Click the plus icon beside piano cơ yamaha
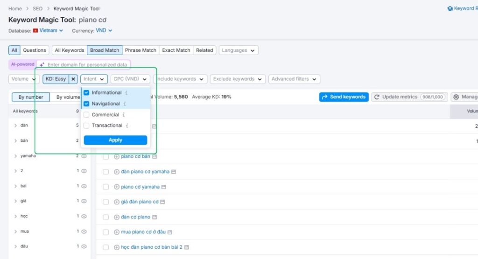 [116, 187]
